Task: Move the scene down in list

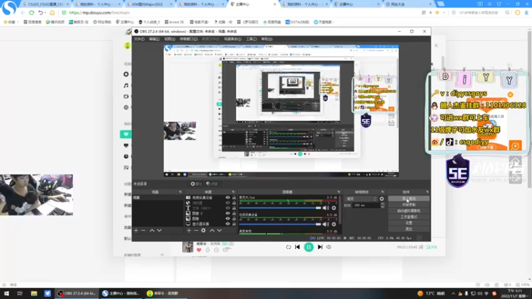Action: click(159, 231)
